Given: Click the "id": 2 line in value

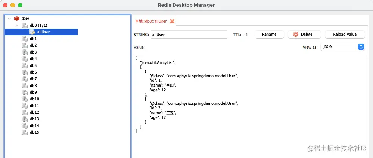Looking at the screenshot, I should pos(156,108).
